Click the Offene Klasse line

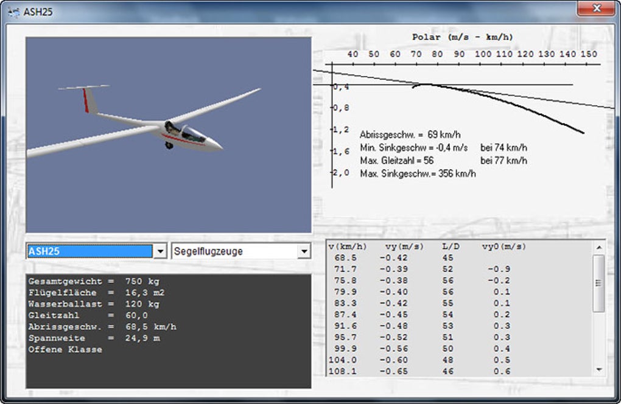pos(65,350)
